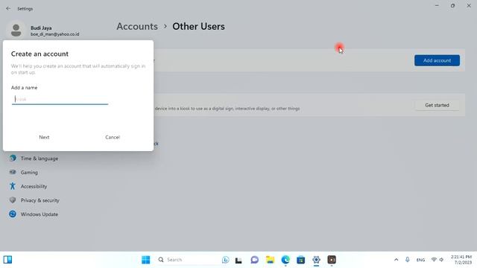Open Task View on taskbar
Viewport: 477px width, 268px height.
pyautogui.click(x=238, y=260)
